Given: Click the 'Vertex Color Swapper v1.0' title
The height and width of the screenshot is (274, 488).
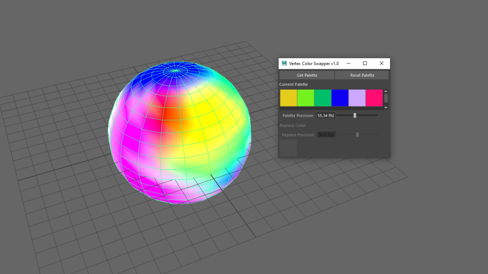Looking at the screenshot, I should 314,63.
